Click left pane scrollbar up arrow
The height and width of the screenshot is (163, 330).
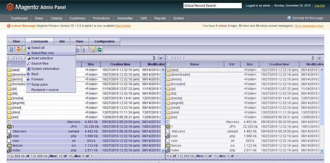pos(163,69)
